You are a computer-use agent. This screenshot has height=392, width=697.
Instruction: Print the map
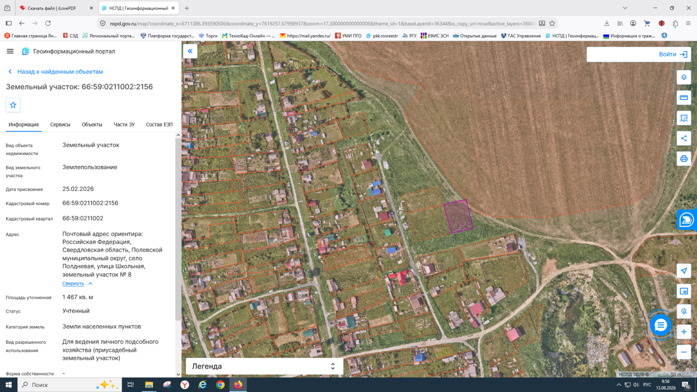coord(684,159)
